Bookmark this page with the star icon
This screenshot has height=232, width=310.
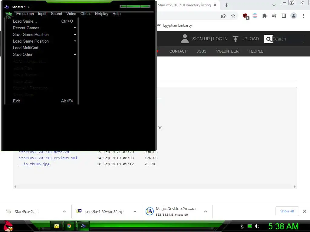pyautogui.click(x=233, y=16)
